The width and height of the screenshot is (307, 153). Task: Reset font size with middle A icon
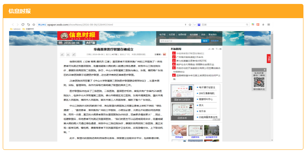(68, 55)
